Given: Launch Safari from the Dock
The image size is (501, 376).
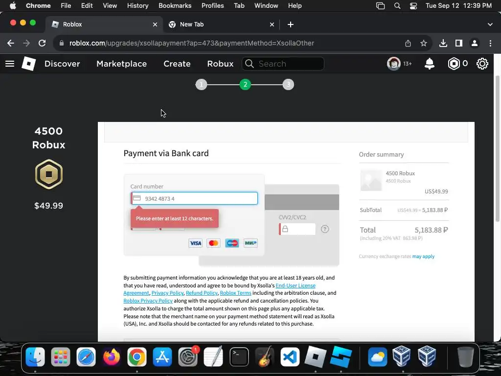Looking at the screenshot, I should [x=86, y=357].
